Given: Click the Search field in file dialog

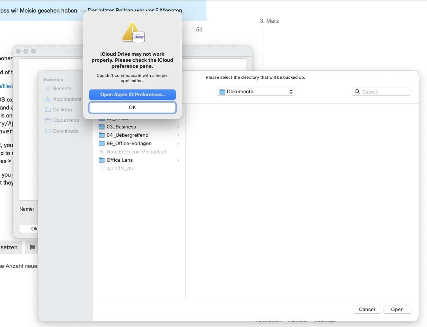Looking at the screenshot, I should pos(381,92).
